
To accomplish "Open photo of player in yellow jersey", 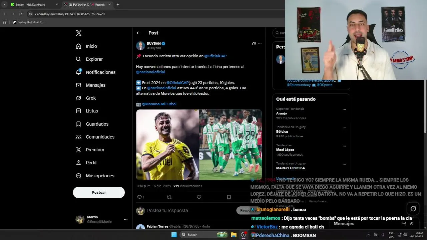I will 167,145.
